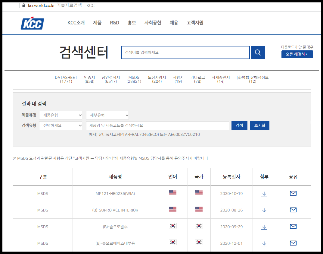Click the KCC logo
Image resolution: width=323 pixels, height=254 pixels.
click(x=32, y=23)
